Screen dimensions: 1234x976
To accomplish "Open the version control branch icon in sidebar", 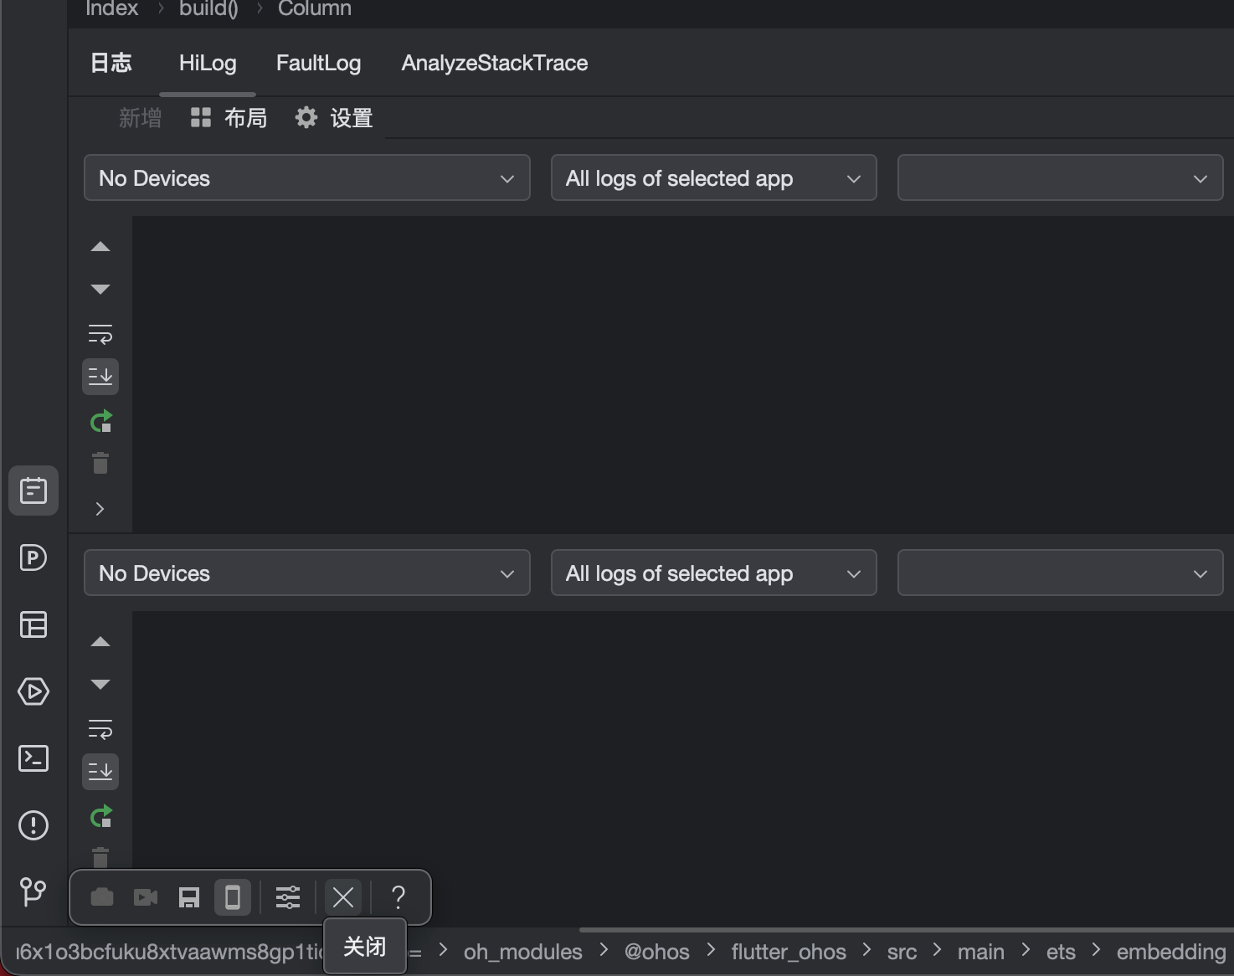I will click(x=33, y=891).
